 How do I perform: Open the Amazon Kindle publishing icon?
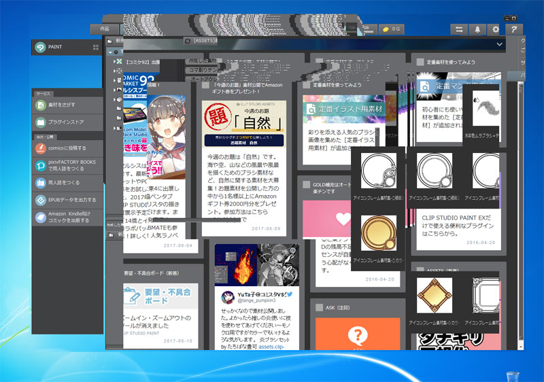[41, 218]
